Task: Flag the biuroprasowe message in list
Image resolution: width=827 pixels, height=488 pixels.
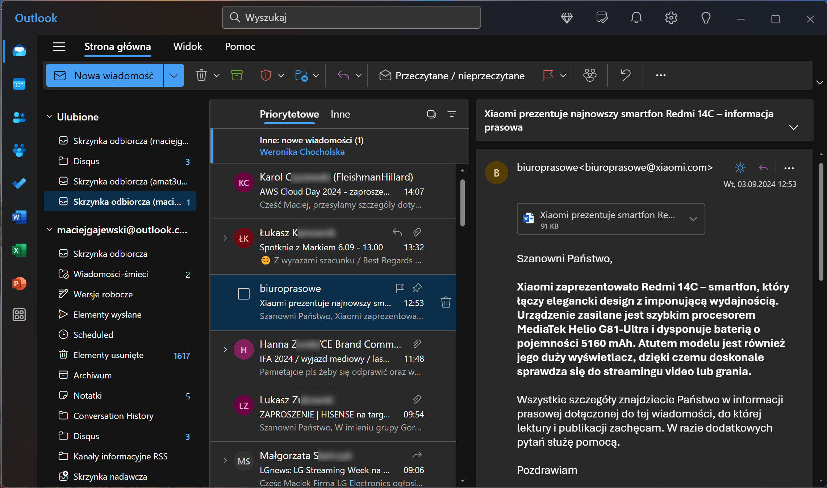Action: 400,288
